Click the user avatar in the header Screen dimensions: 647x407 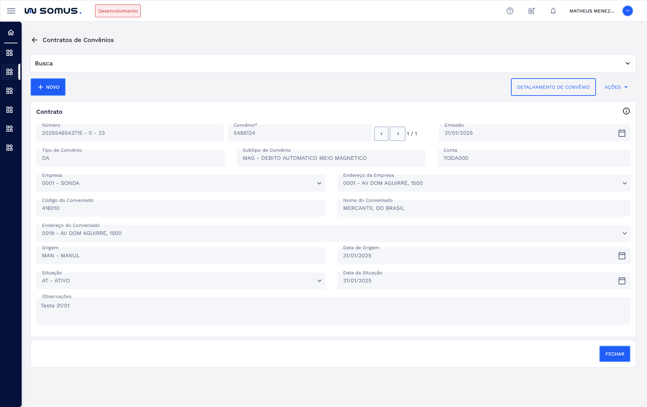[628, 11]
